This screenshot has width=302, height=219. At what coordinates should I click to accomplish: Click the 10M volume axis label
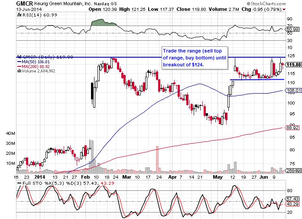10,163
